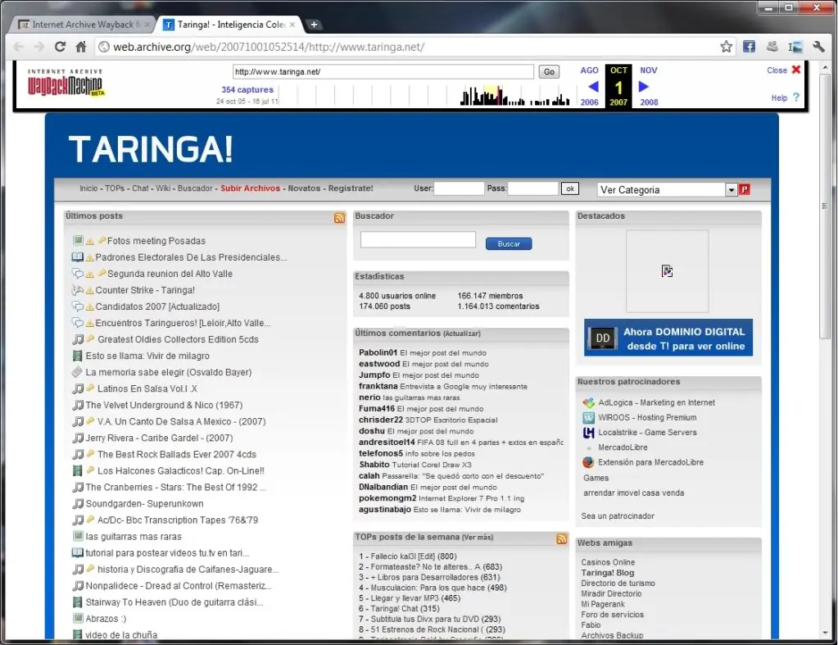The width and height of the screenshot is (838, 645).
Task: Open 354 captures link
Action: tap(247, 90)
